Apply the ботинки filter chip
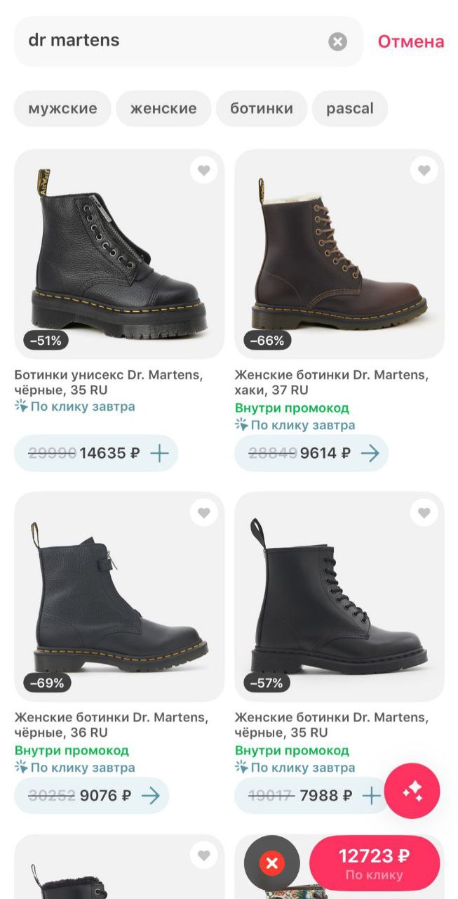 pyautogui.click(x=261, y=109)
